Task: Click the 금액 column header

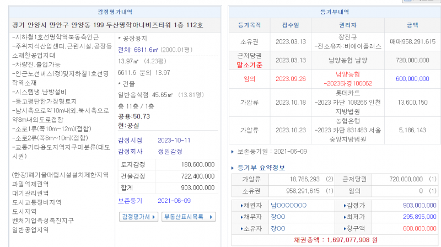Action: click(x=412, y=25)
